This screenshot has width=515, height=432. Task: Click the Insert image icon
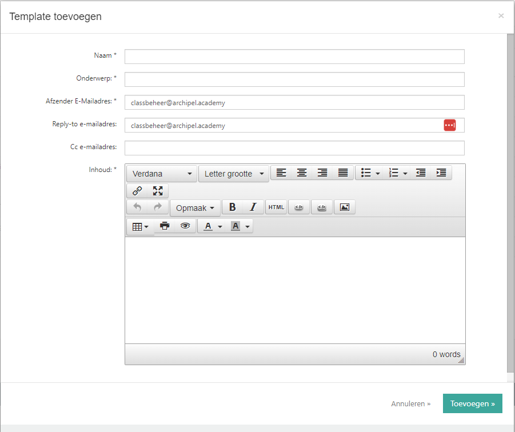tap(344, 207)
